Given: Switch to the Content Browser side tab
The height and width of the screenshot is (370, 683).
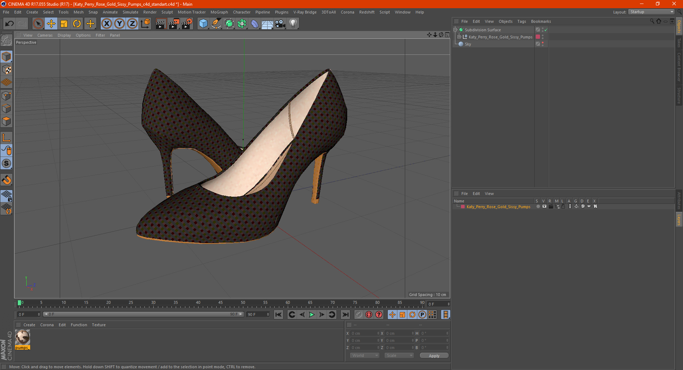Looking at the screenshot, I should [679, 67].
